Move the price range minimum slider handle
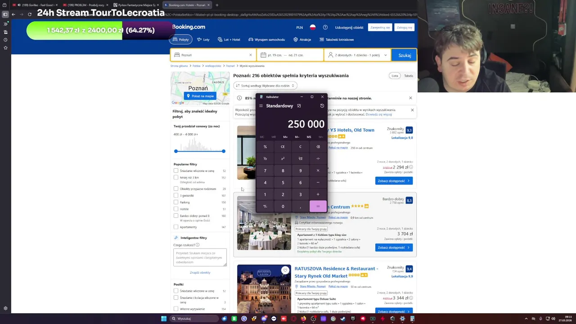This screenshot has width=576, height=324. [176, 151]
